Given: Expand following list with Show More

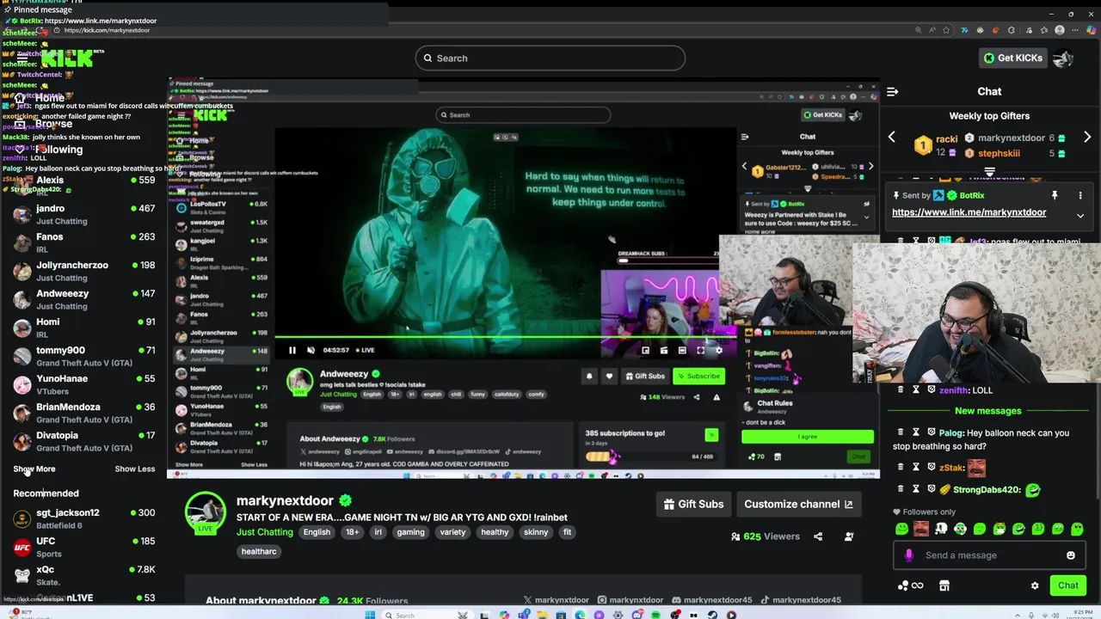Looking at the screenshot, I should click(x=34, y=469).
